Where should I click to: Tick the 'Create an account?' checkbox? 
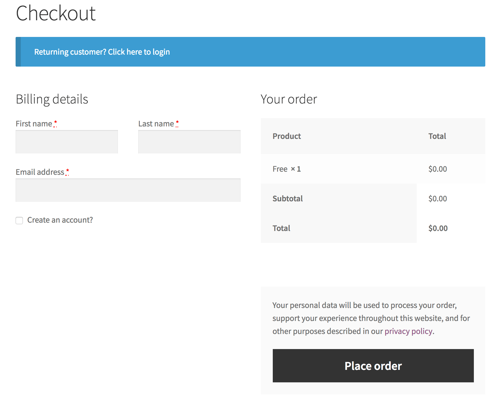click(x=19, y=220)
